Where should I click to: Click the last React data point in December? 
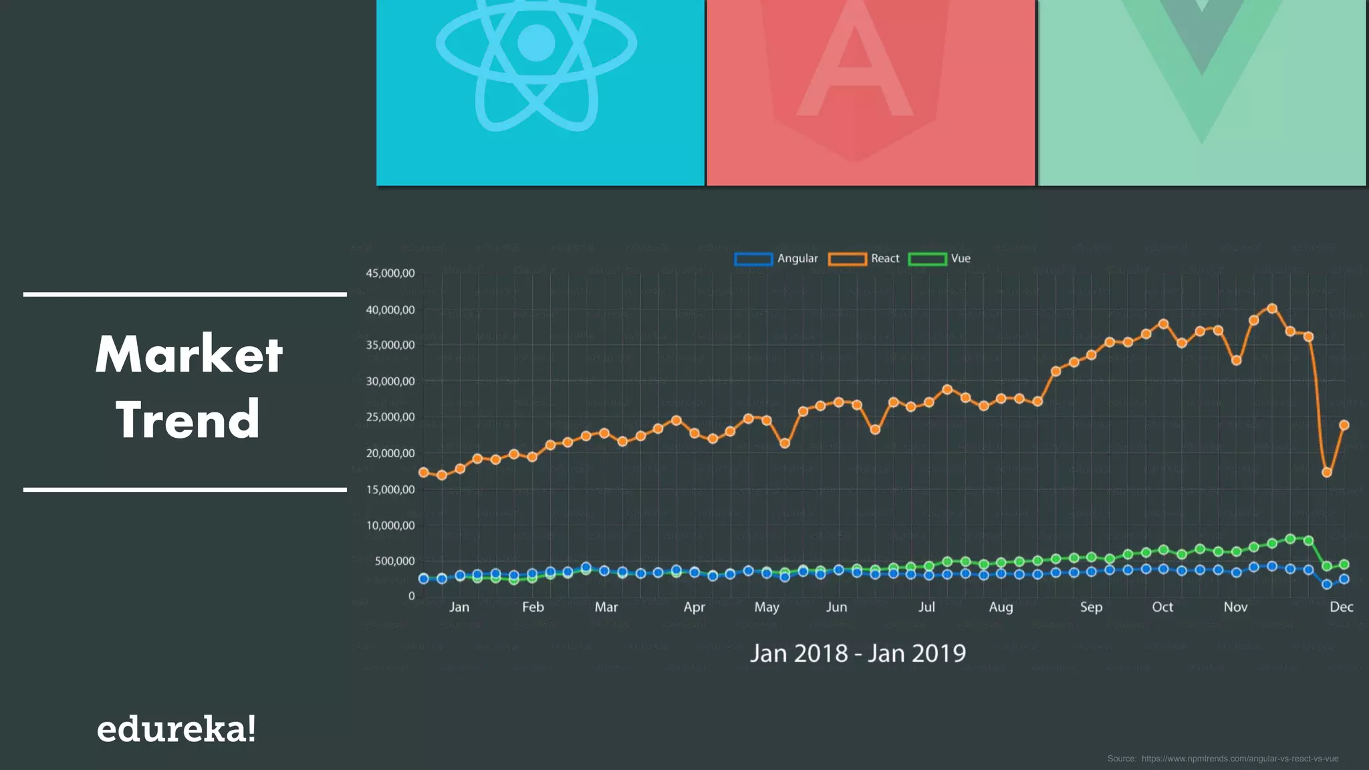coord(1344,425)
